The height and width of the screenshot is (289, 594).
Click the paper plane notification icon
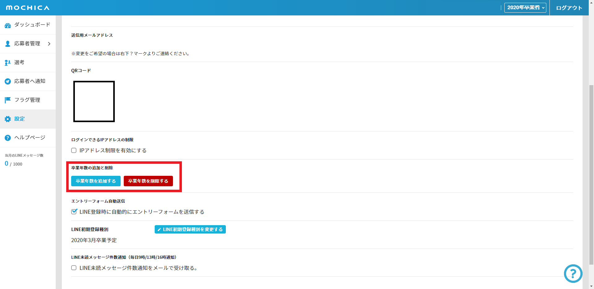click(x=8, y=81)
